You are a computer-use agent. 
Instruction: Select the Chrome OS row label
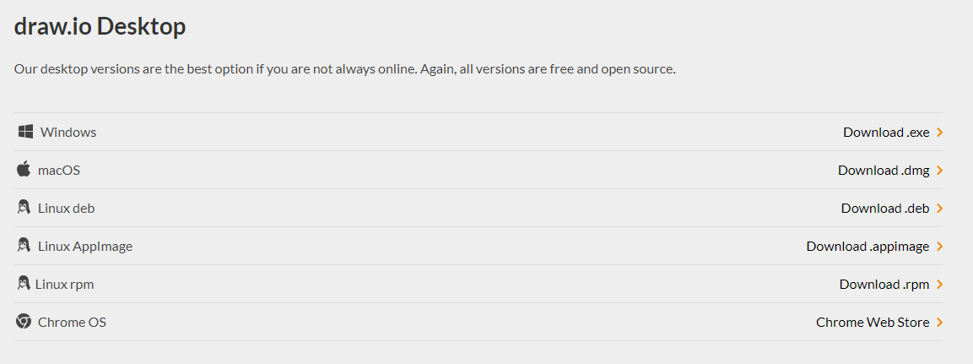(72, 323)
